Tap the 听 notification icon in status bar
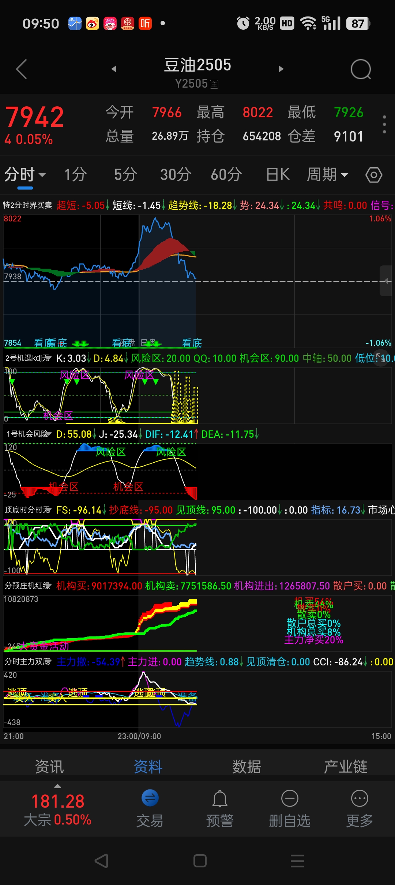Viewport: 395px width, 885px height. coord(145,23)
